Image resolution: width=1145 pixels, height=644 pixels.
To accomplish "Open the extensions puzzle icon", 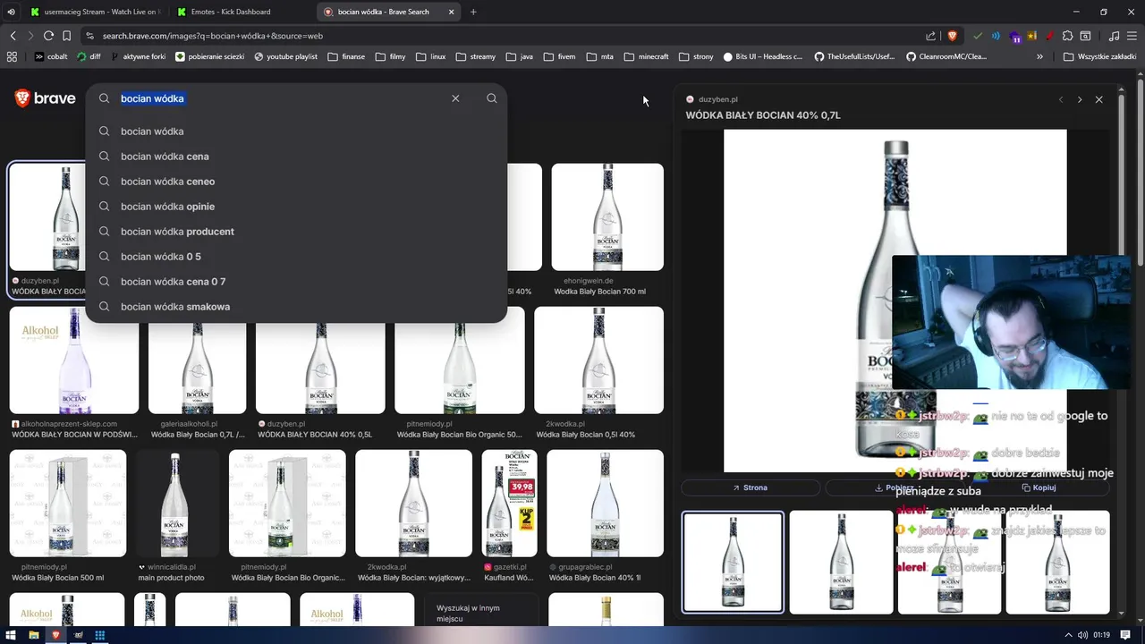I will coord(1067,36).
